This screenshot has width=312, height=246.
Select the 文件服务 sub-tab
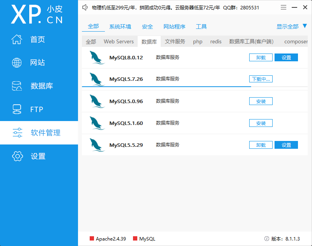pyautogui.click(x=175, y=42)
